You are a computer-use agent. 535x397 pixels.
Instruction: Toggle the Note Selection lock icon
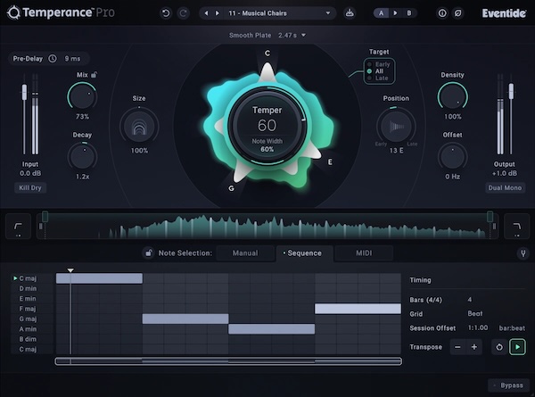pyautogui.click(x=148, y=253)
